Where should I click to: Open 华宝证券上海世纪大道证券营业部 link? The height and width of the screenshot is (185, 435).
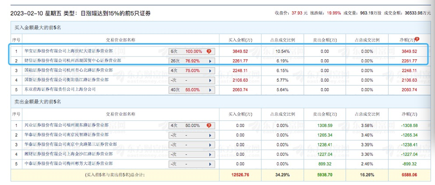pyautogui.click(x=68, y=51)
